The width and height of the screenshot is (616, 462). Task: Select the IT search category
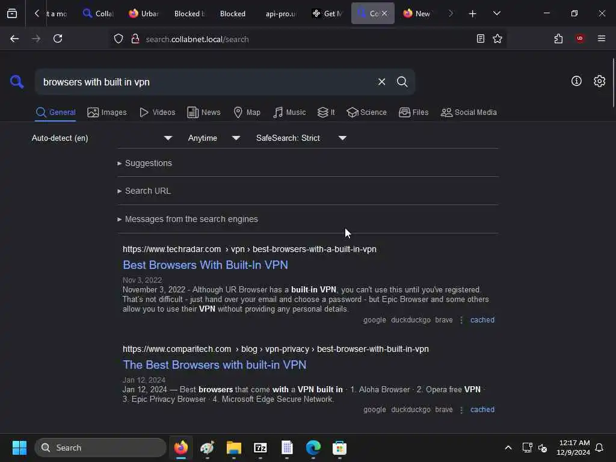click(326, 112)
